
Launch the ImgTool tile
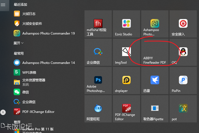point(126,52)
